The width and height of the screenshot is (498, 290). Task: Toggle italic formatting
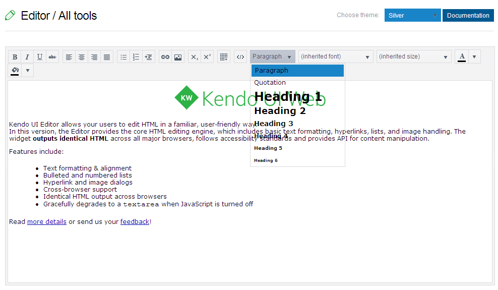[27, 57]
